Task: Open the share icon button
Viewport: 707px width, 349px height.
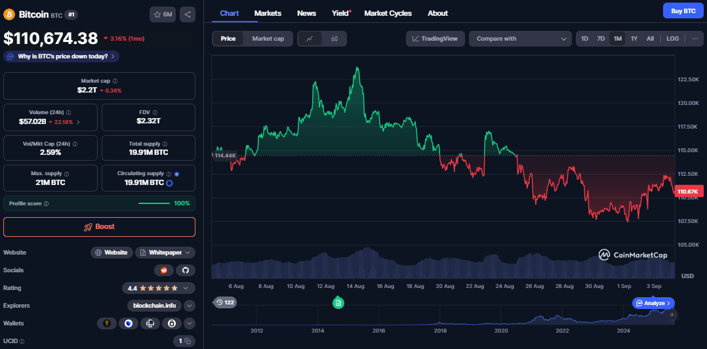Action: tap(188, 14)
